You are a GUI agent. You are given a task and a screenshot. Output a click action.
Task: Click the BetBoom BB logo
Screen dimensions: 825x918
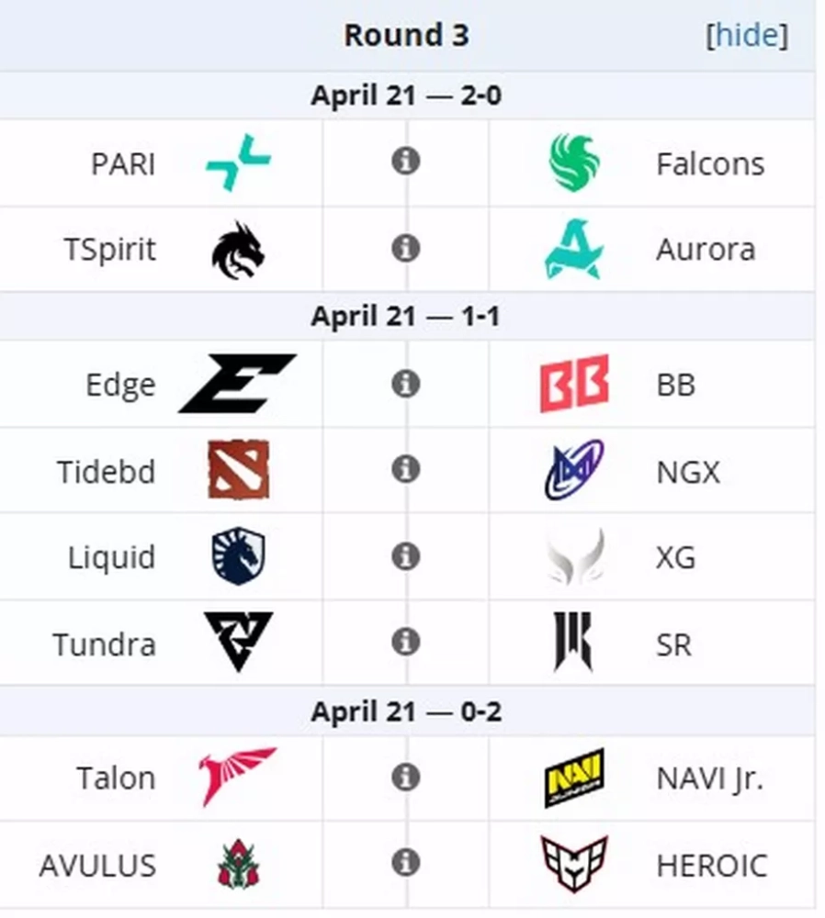[574, 383]
